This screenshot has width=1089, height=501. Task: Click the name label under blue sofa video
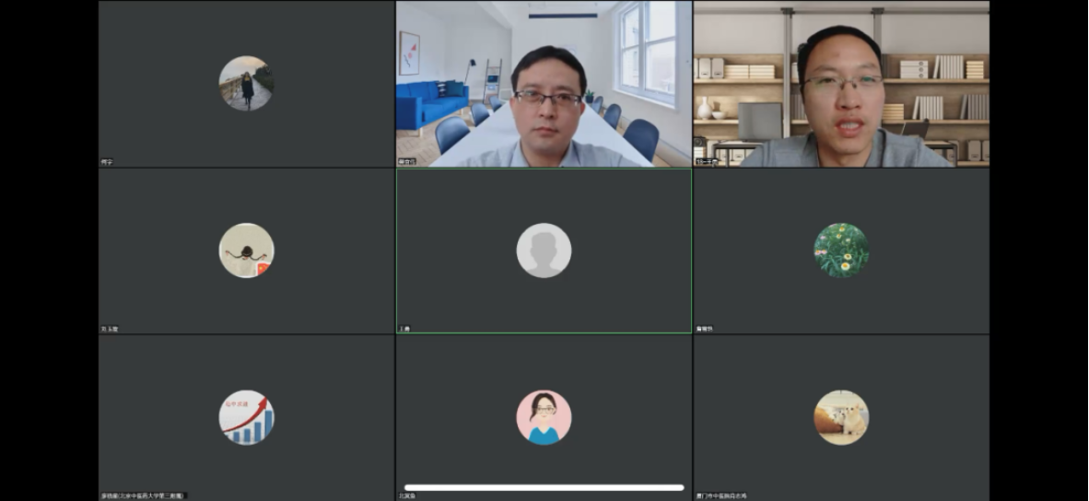(x=406, y=162)
